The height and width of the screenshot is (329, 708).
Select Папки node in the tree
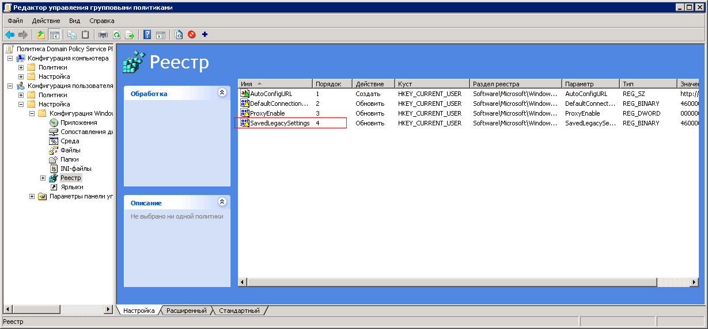pos(70,159)
